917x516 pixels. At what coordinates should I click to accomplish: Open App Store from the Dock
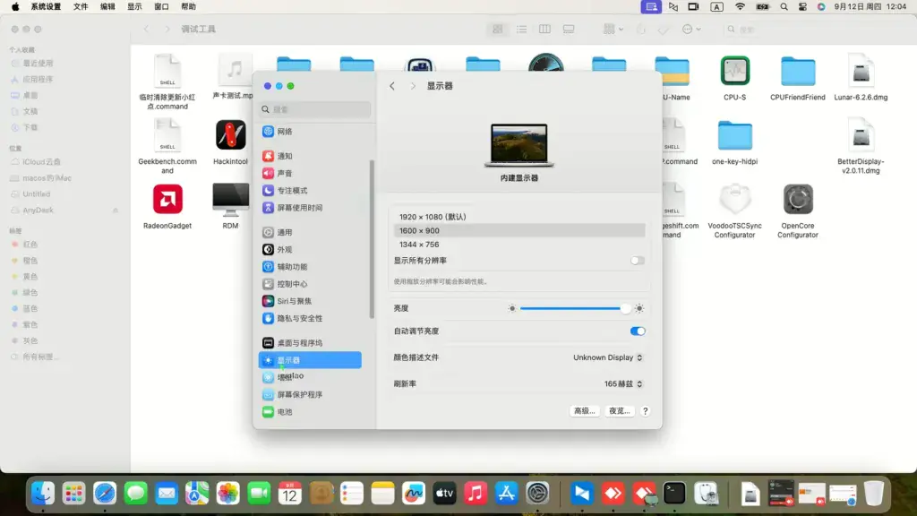(507, 494)
